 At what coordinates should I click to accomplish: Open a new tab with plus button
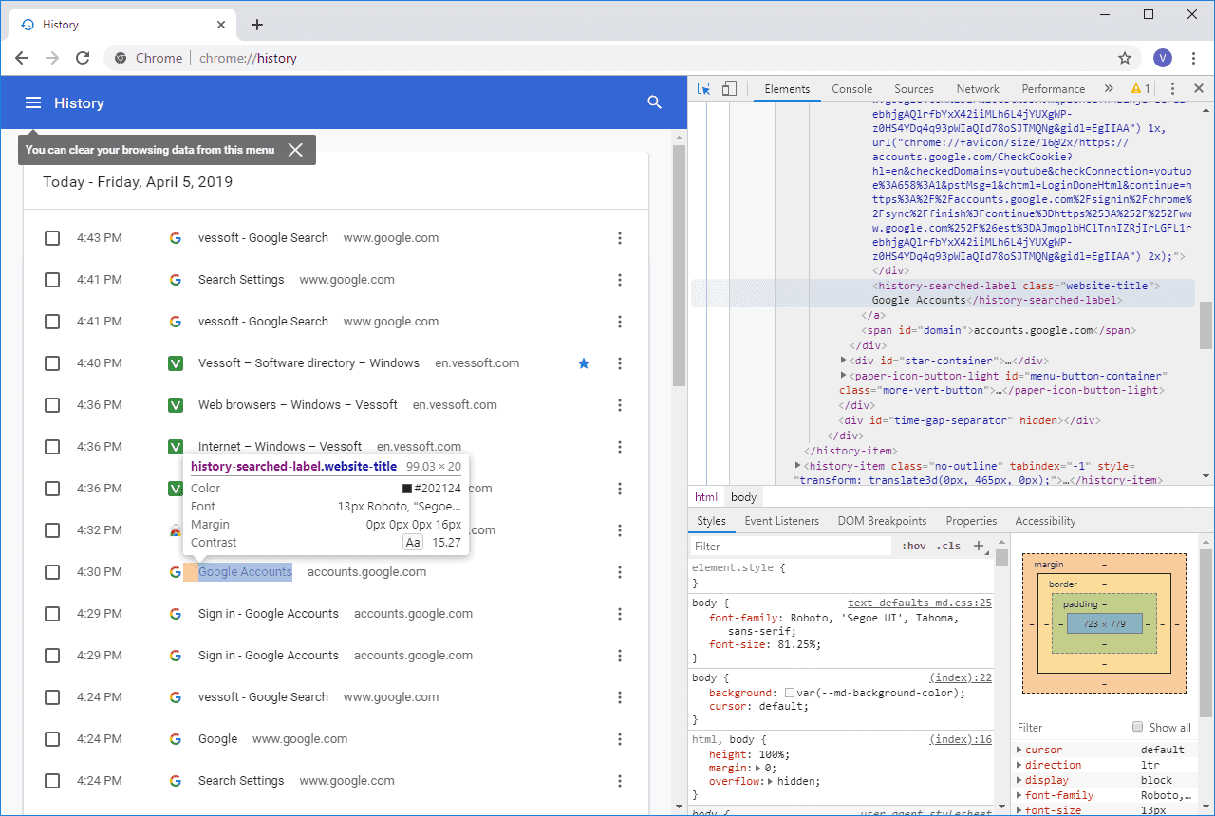[257, 25]
